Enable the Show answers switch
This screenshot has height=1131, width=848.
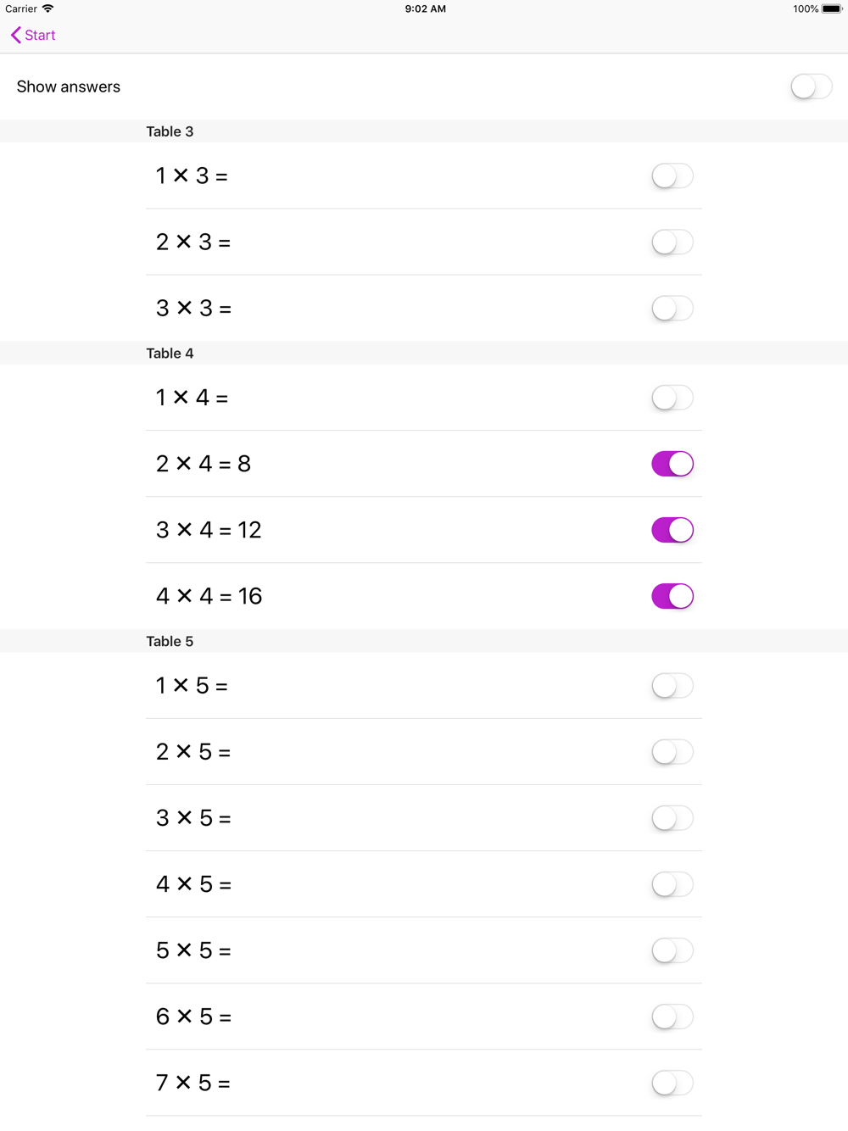(x=811, y=86)
